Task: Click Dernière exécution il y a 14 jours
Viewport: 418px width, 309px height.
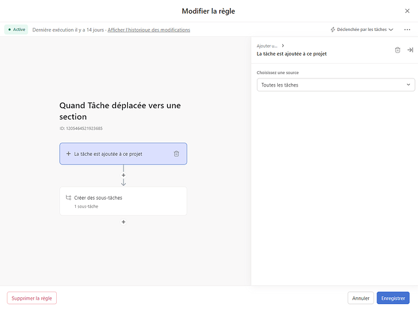Action: tap(68, 30)
